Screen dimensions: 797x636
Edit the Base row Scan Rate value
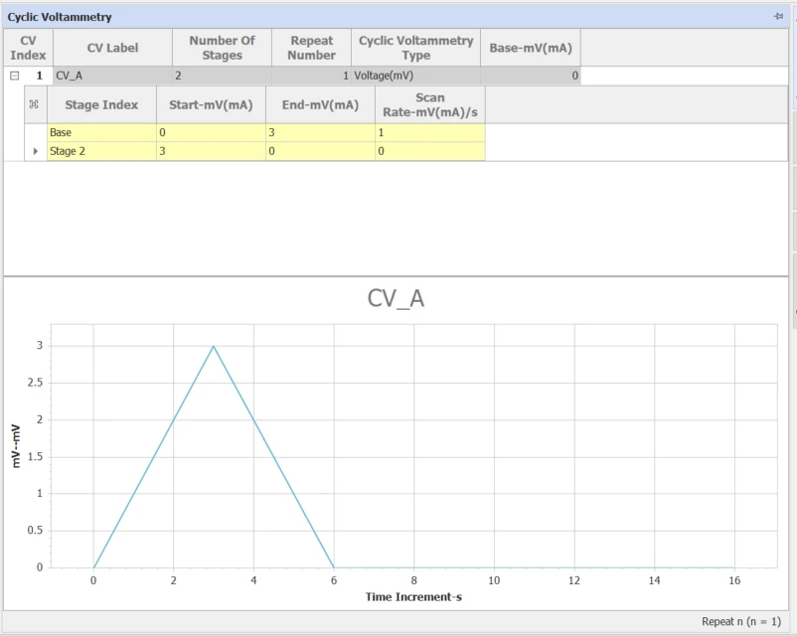(430, 133)
